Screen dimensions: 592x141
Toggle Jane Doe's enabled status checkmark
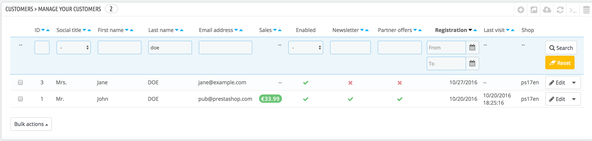[306, 83]
